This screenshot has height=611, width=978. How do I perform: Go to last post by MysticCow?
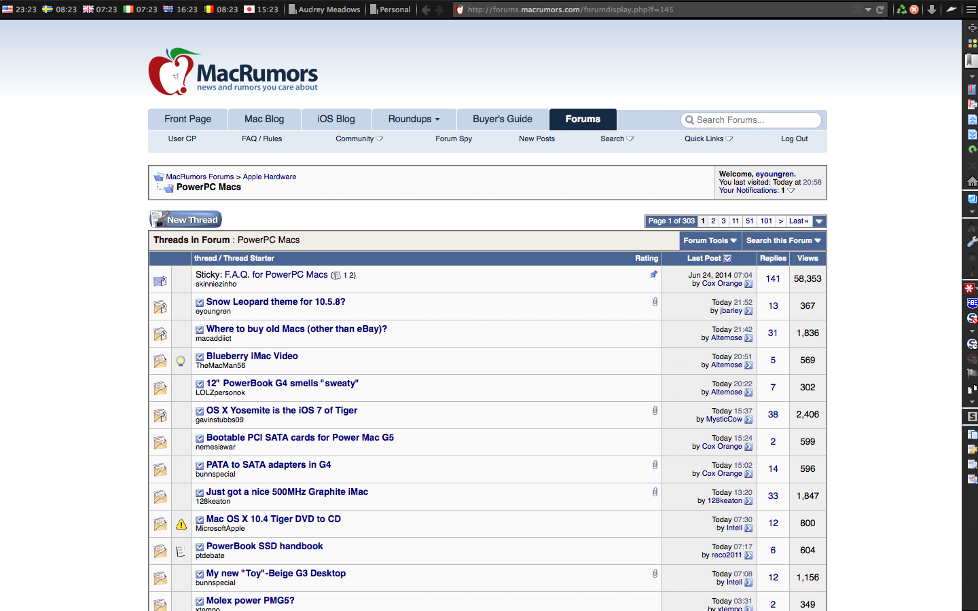748,420
